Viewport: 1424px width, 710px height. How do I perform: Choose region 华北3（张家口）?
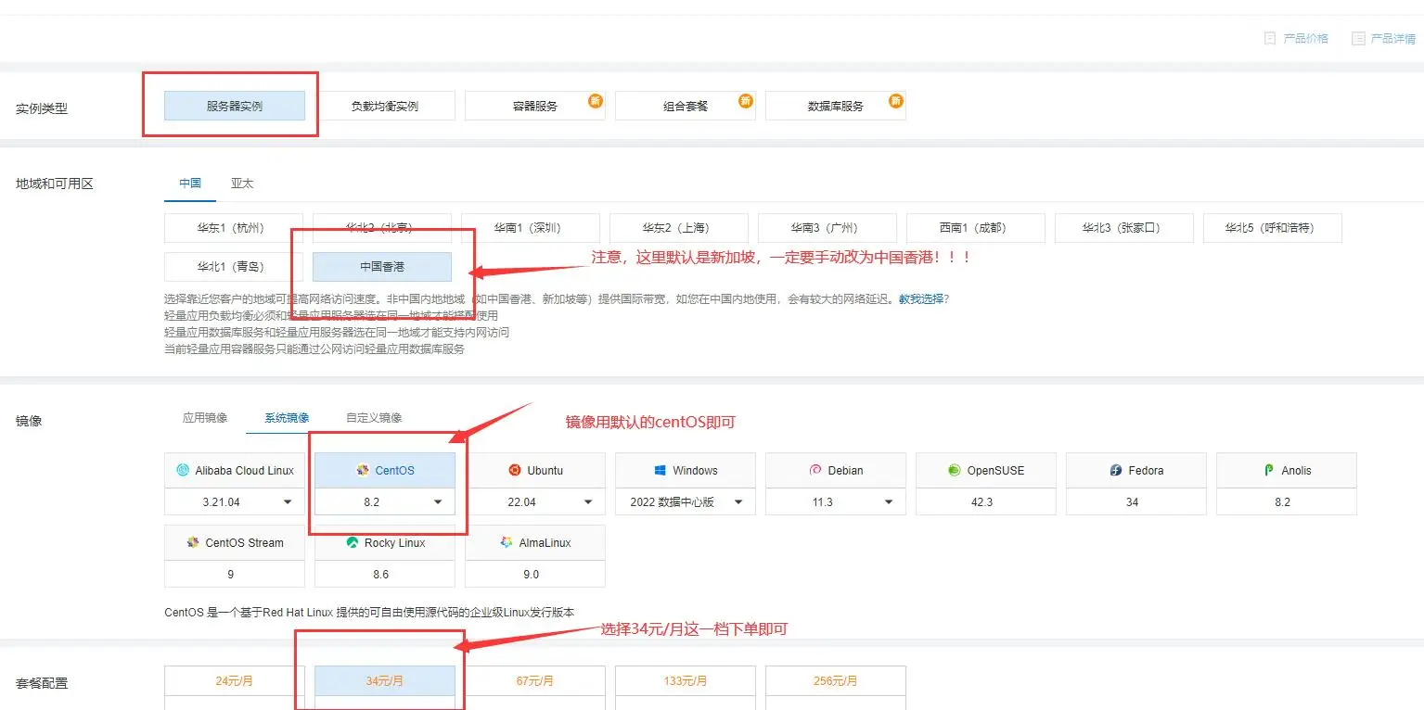(x=1124, y=228)
